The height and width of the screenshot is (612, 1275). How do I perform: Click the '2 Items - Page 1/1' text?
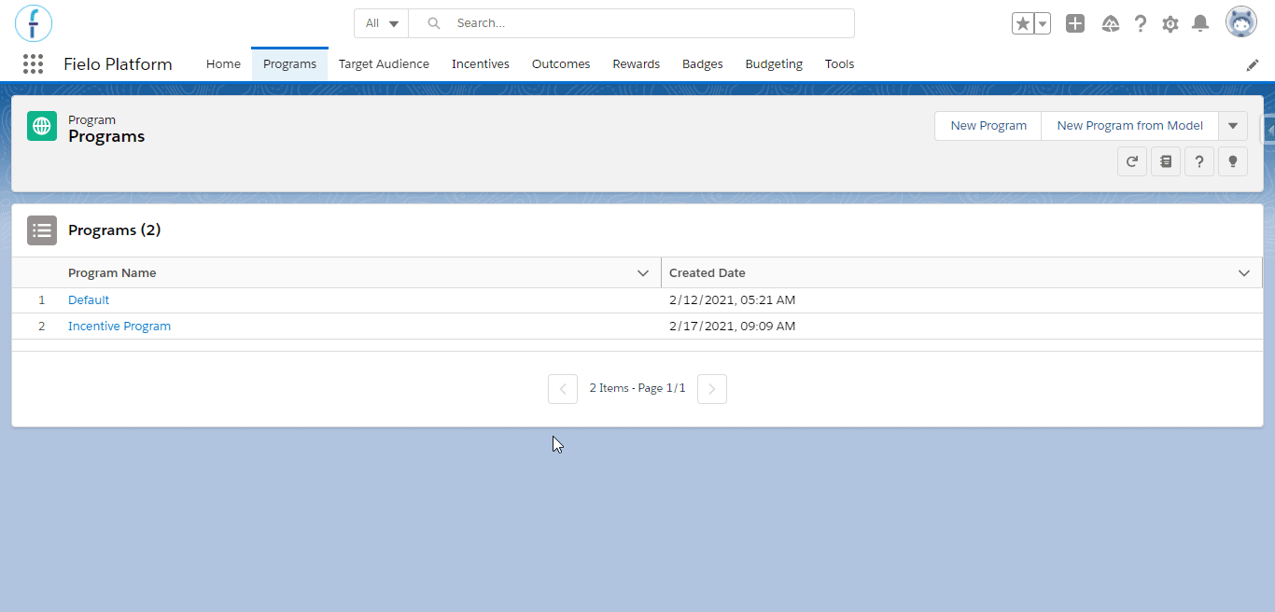(637, 388)
